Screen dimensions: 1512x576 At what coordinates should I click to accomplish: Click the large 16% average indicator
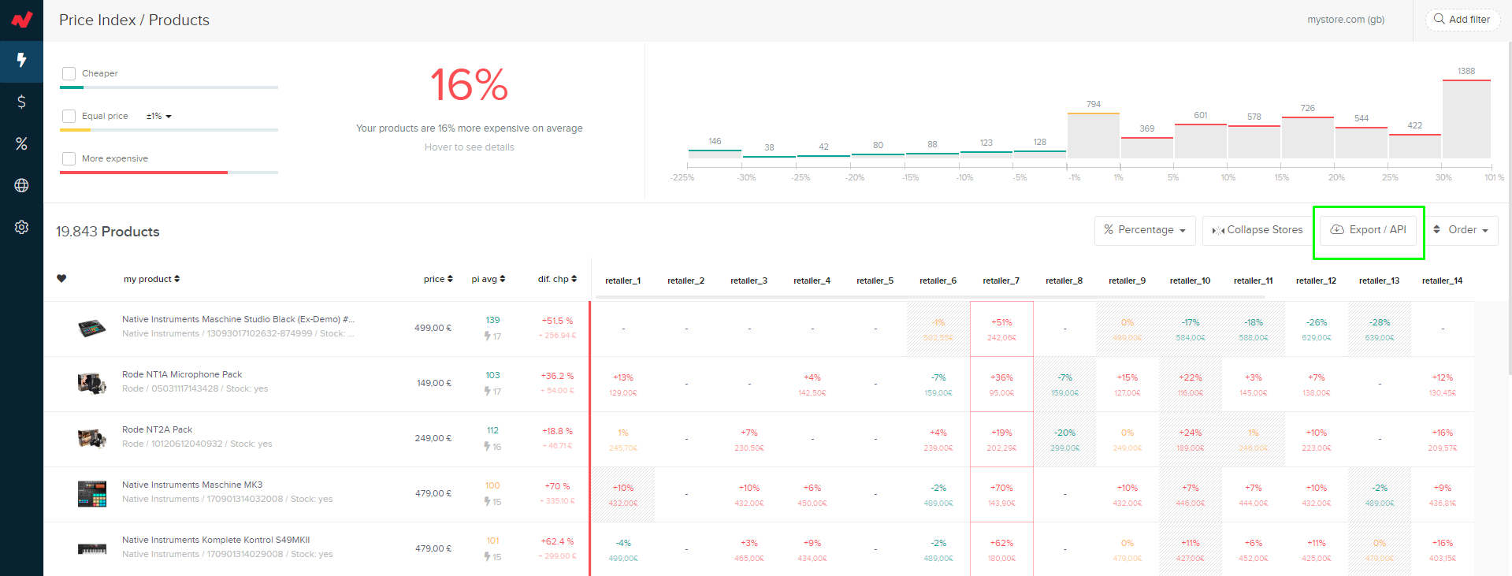pyautogui.click(x=469, y=85)
